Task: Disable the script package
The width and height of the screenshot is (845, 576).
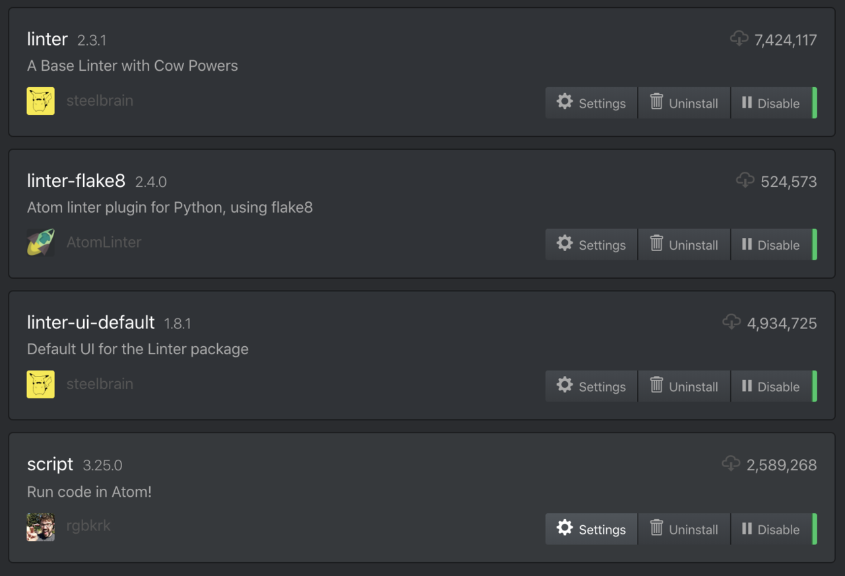Action: pyautogui.click(x=771, y=529)
